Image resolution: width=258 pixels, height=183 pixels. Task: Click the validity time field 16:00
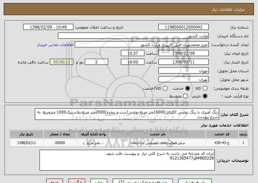(x=133, y=62)
